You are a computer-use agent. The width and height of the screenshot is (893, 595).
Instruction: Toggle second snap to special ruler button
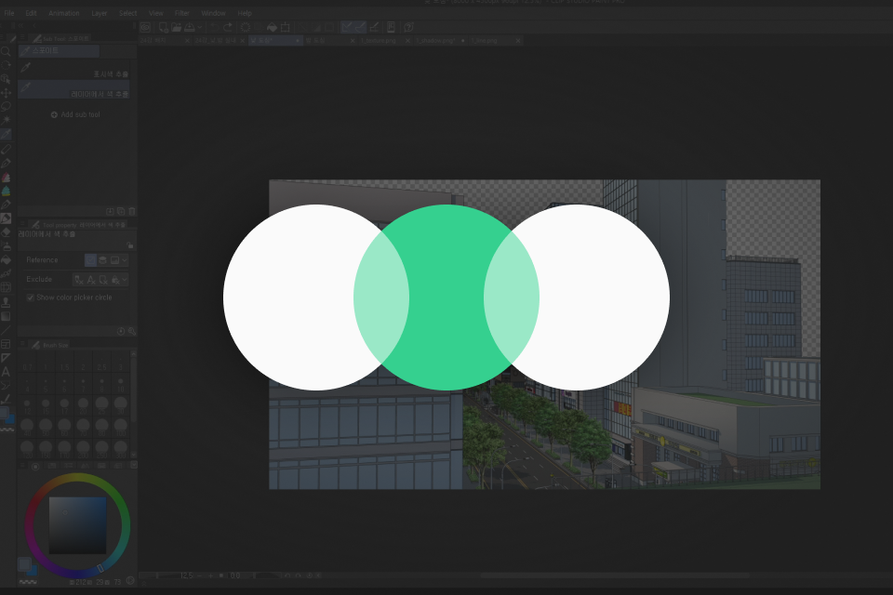pos(360,27)
